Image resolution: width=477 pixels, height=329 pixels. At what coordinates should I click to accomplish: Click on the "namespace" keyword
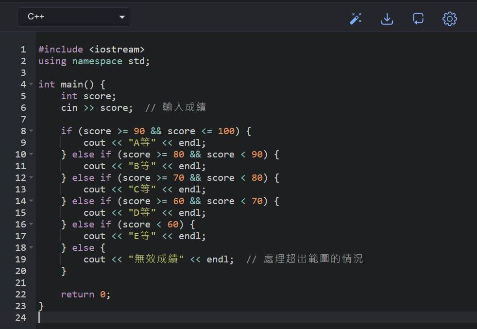point(97,61)
